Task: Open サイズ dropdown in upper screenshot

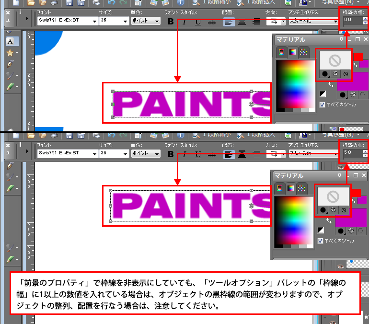Action: [125, 21]
